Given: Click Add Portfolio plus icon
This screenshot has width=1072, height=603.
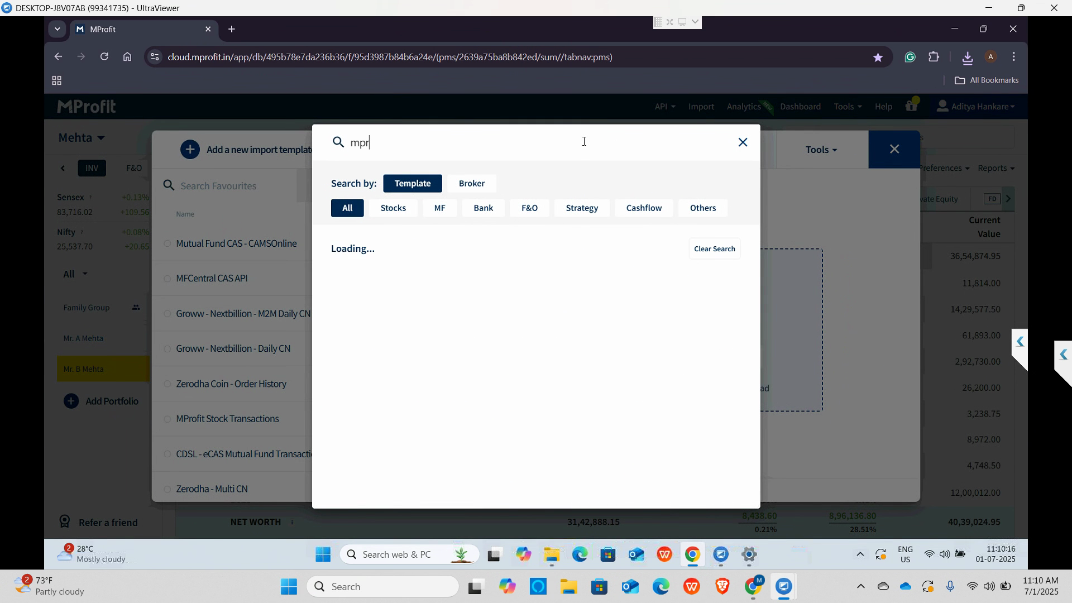Looking at the screenshot, I should [x=71, y=401].
